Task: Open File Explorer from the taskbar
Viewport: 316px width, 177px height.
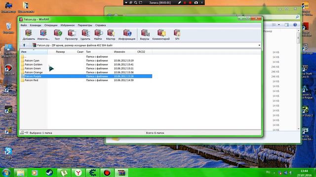Action: (20, 173)
